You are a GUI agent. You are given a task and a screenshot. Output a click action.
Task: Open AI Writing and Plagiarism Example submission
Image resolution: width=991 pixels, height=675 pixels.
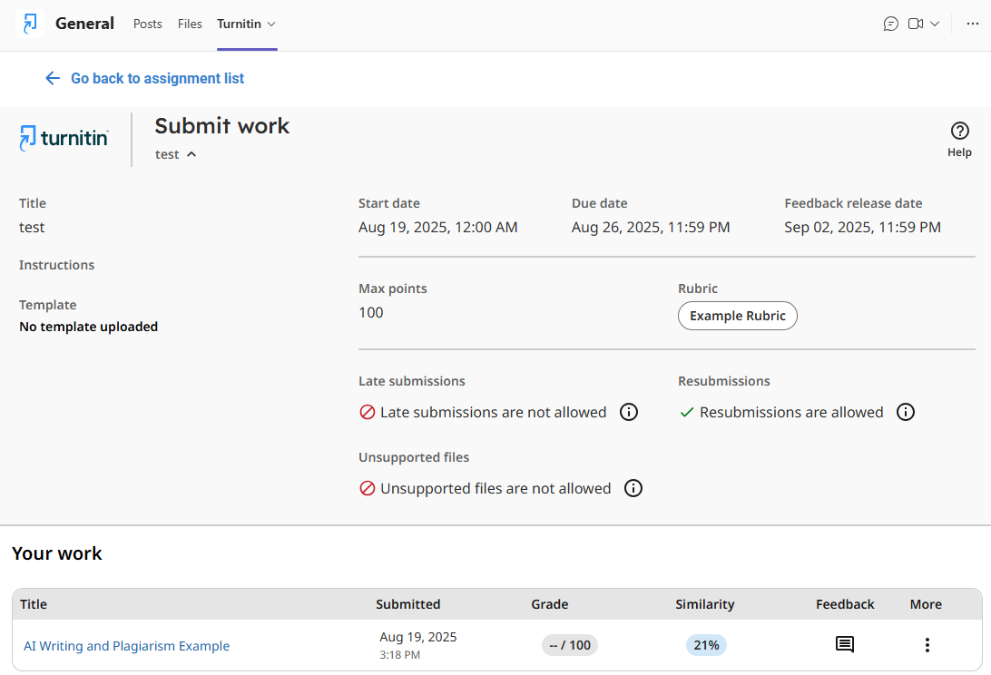click(126, 646)
